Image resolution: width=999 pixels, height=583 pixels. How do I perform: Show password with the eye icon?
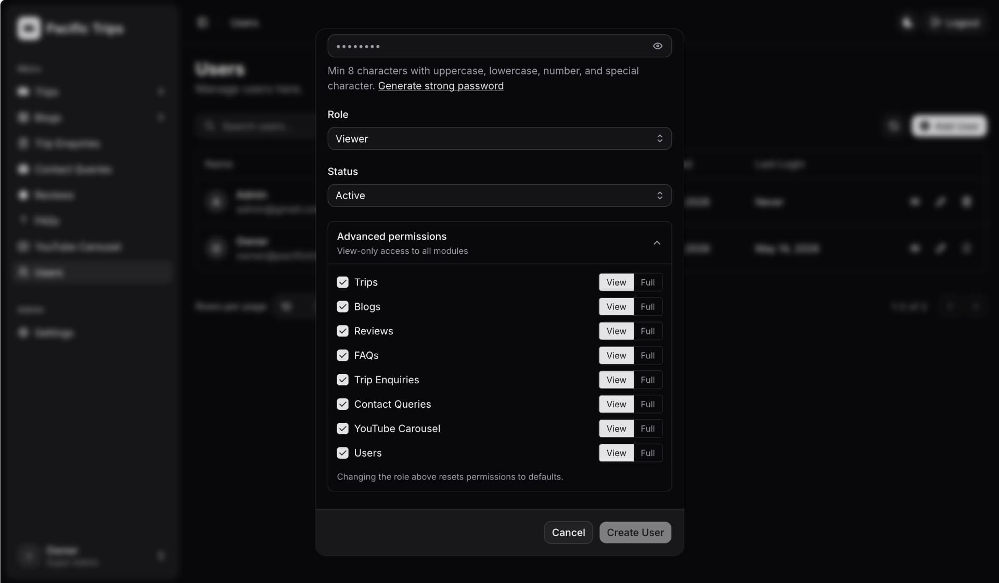pos(657,46)
